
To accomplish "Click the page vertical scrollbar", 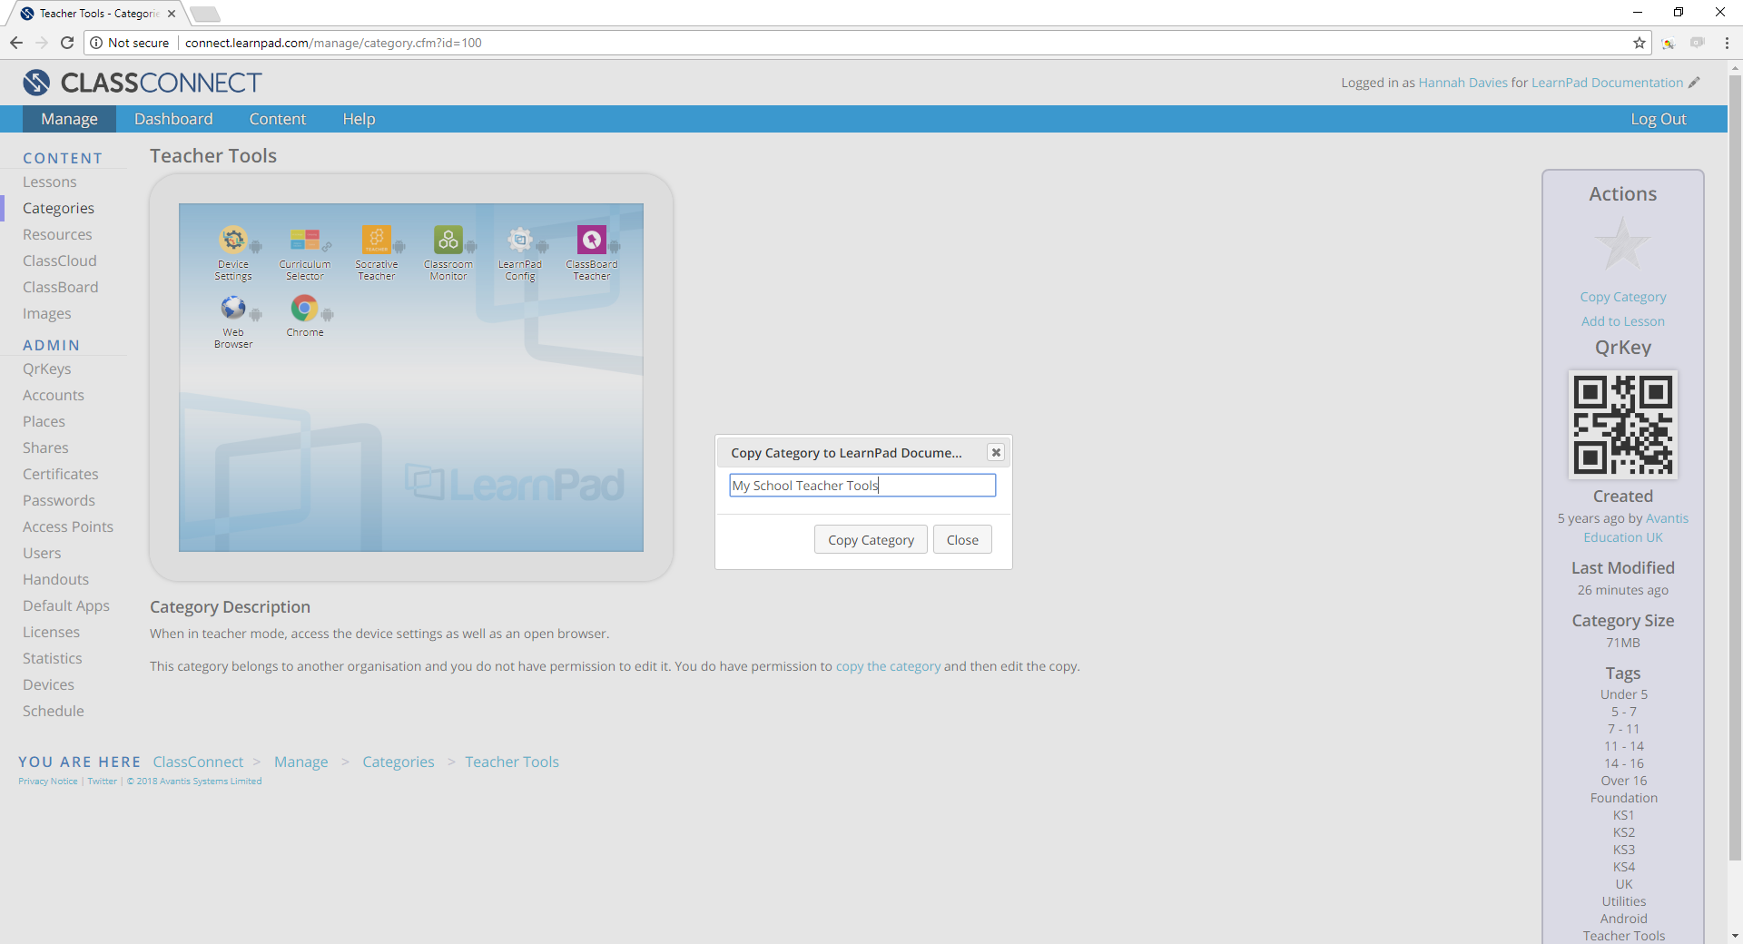I will (x=1735, y=467).
